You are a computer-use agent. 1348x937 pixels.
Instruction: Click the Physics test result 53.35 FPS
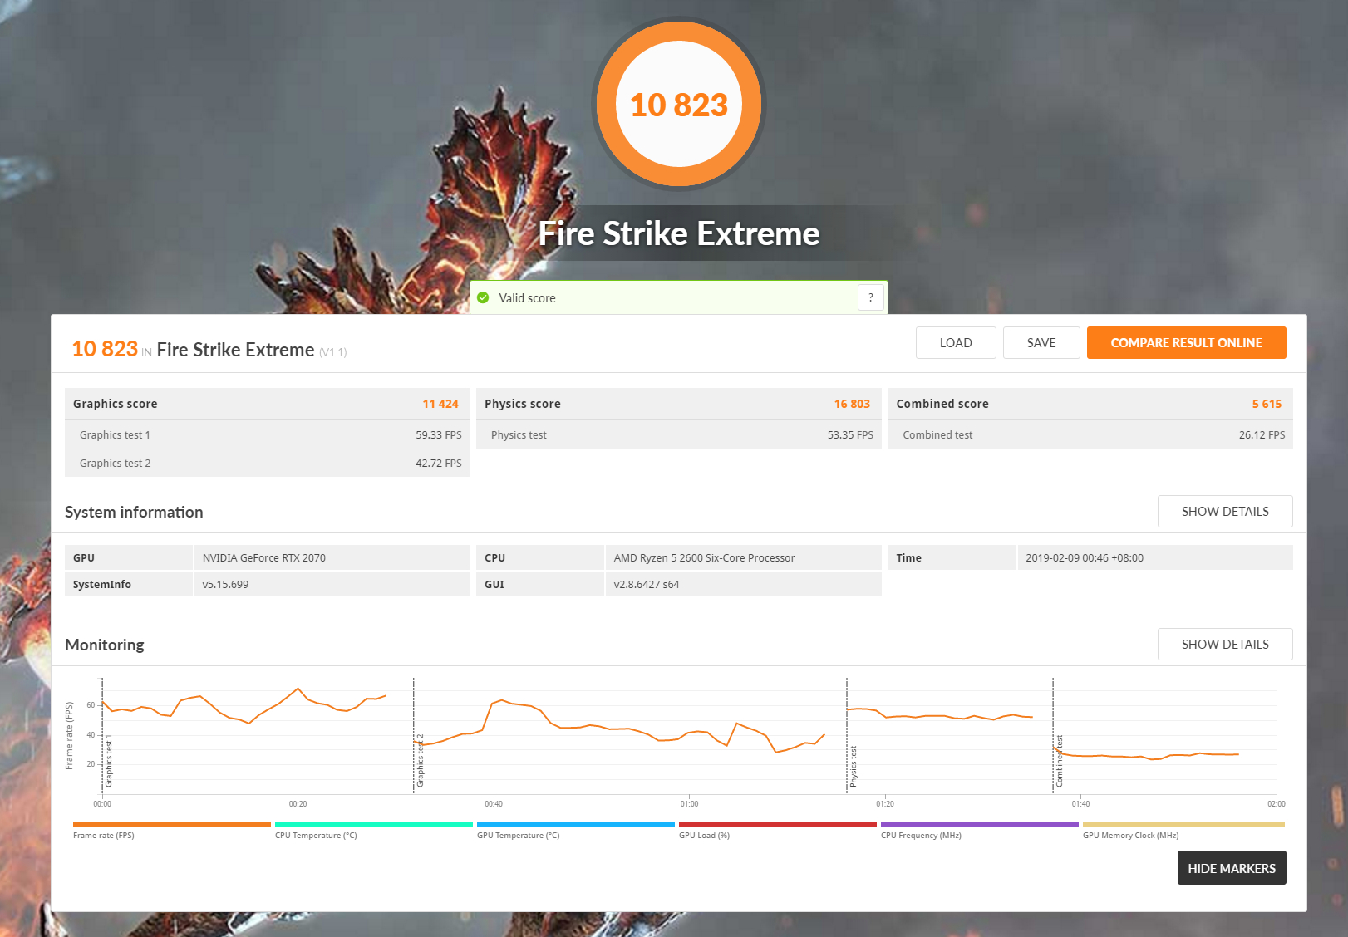coord(850,434)
